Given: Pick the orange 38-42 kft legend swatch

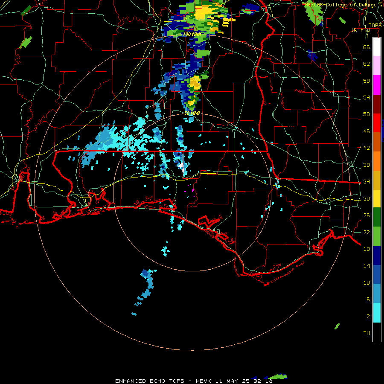Looking at the screenshot, I should (377, 161).
